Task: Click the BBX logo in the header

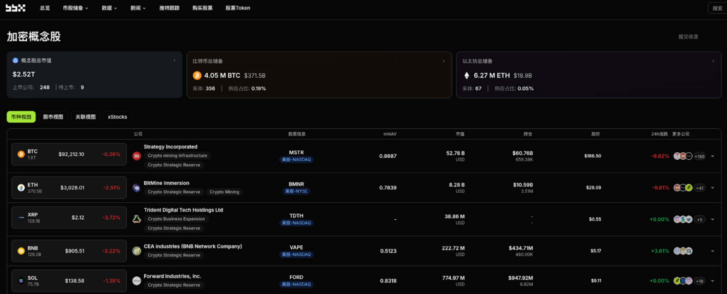Action: [x=15, y=8]
